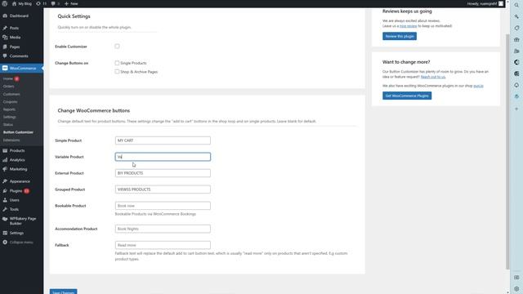Open the updates icon showing 11
Image resolution: width=523 pixels, height=294 pixels.
pyautogui.click(x=42, y=3)
